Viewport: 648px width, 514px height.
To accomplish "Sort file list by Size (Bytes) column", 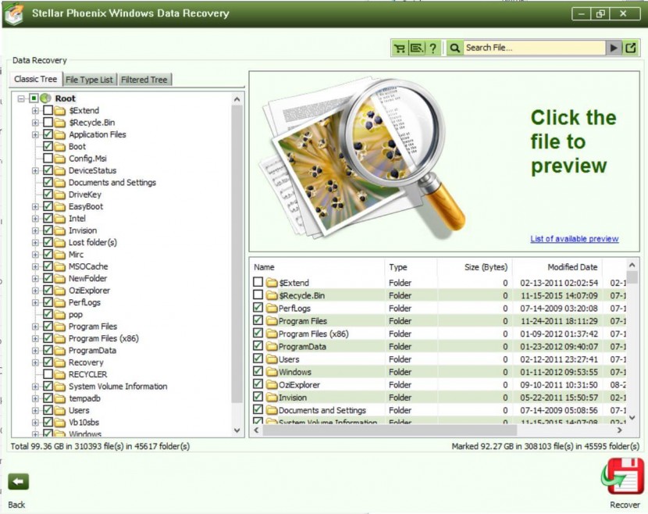I will pos(475,267).
